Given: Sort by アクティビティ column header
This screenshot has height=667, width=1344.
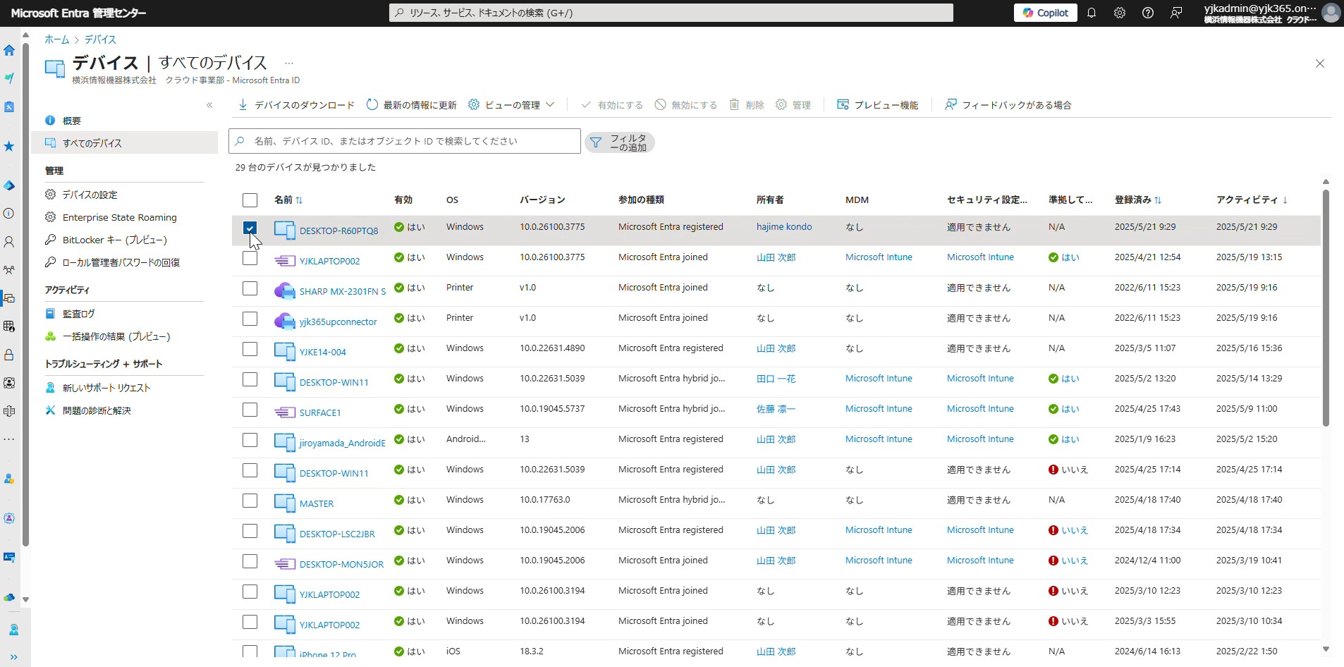Looking at the screenshot, I should tap(1252, 200).
